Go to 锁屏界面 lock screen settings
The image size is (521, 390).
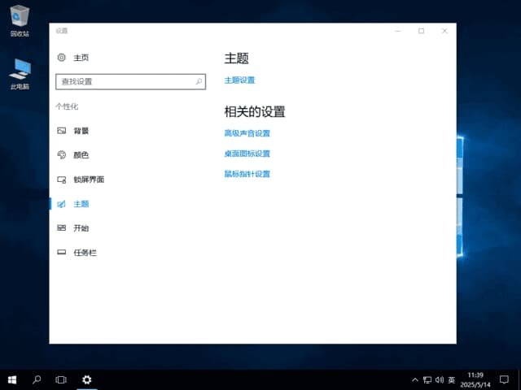(x=88, y=180)
